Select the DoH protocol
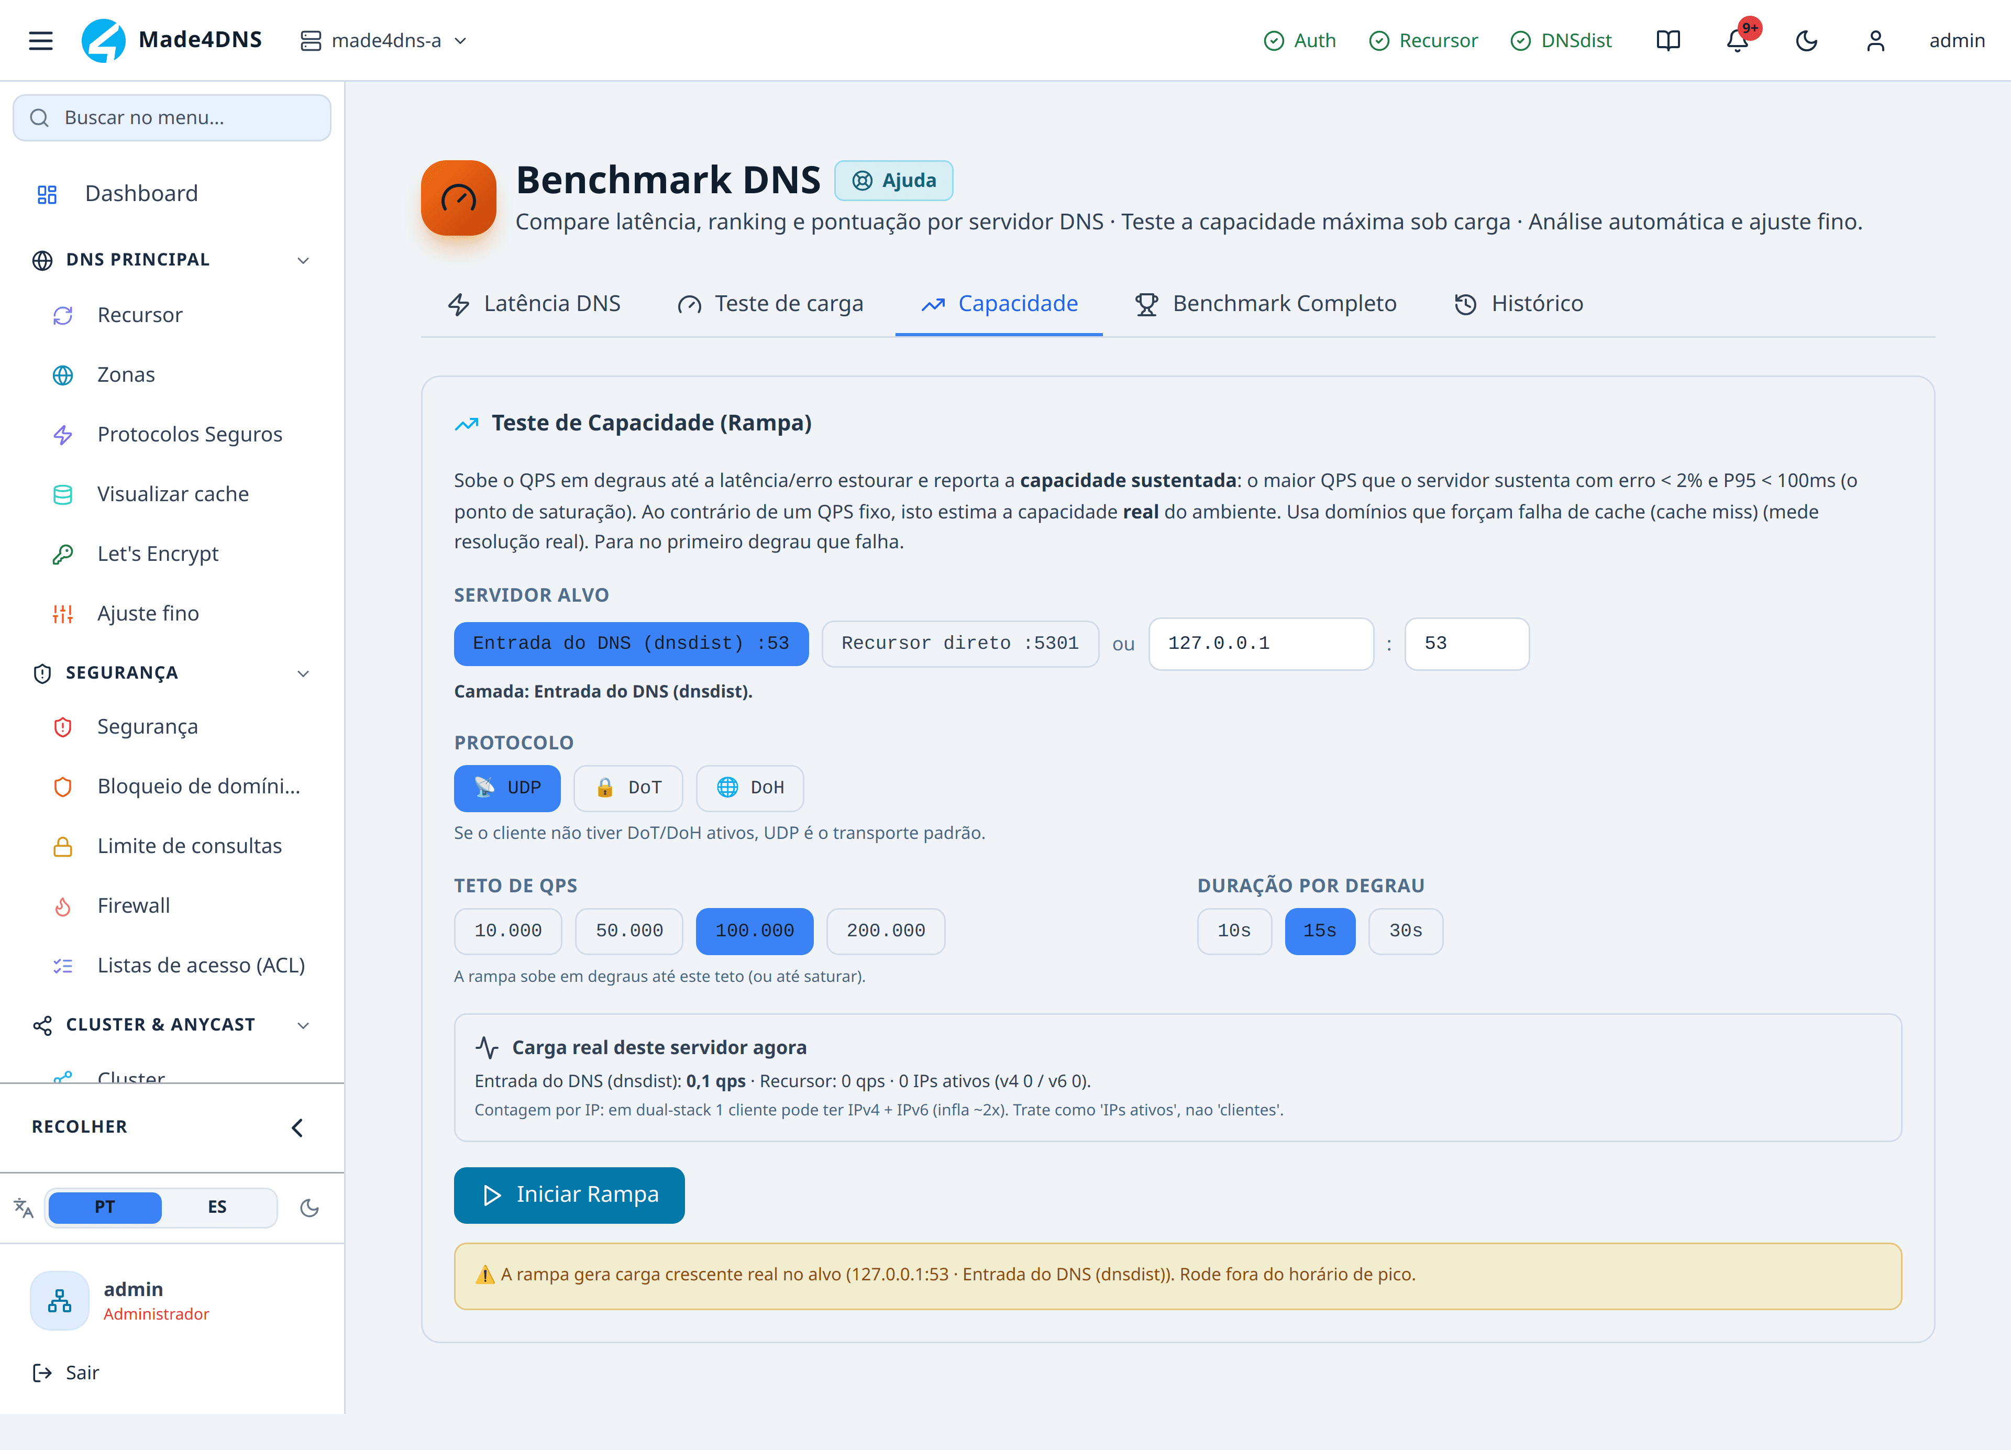This screenshot has width=2011, height=1450. point(750,788)
